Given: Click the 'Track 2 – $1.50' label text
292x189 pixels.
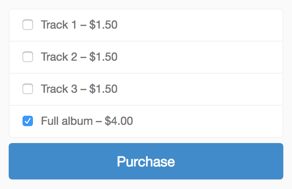Looking at the screenshot, I should pos(79,57).
